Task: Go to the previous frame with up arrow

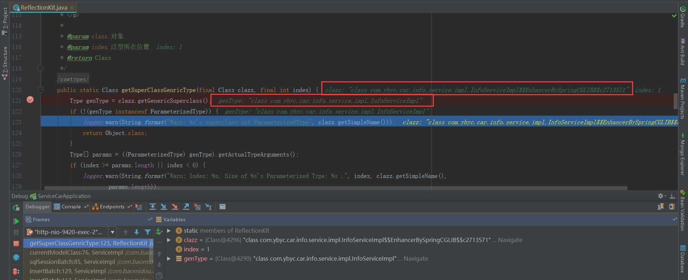Action: (125, 232)
